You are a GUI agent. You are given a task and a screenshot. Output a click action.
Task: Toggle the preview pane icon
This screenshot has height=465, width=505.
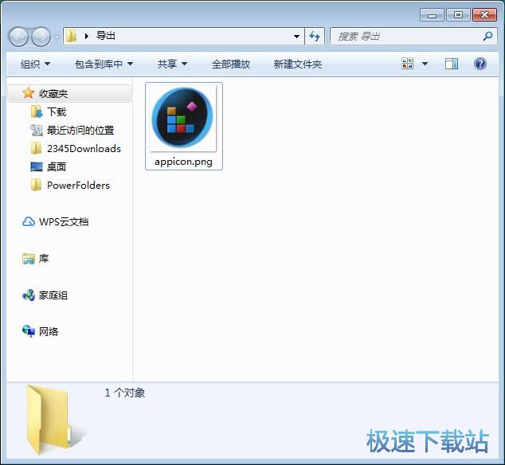pos(451,64)
